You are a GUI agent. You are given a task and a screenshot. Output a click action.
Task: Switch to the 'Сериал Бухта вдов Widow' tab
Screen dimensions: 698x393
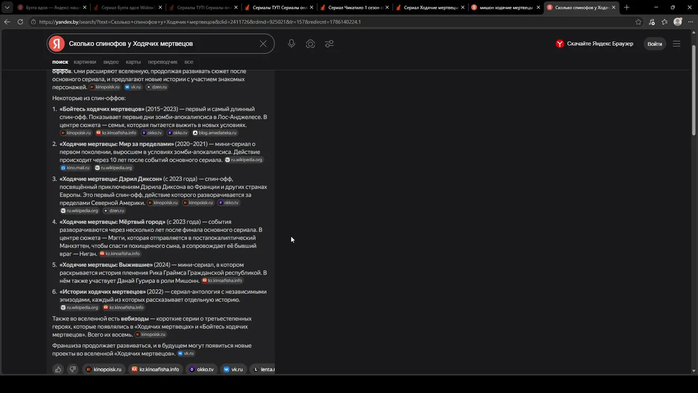(x=128, y=8)
